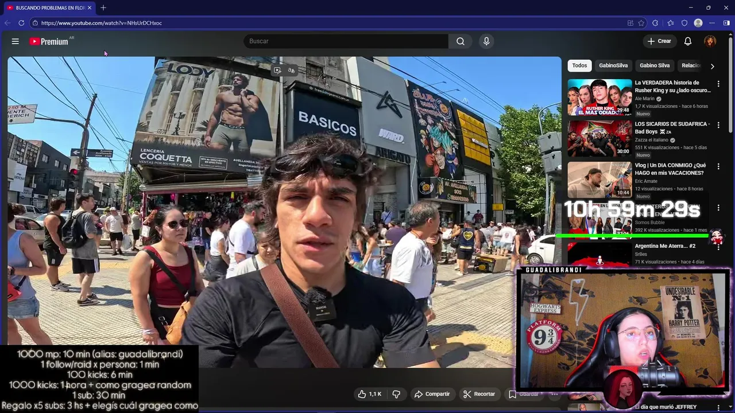Click the video enhance overlay icon
Screen dimensions: 735x413
[277, 71]
